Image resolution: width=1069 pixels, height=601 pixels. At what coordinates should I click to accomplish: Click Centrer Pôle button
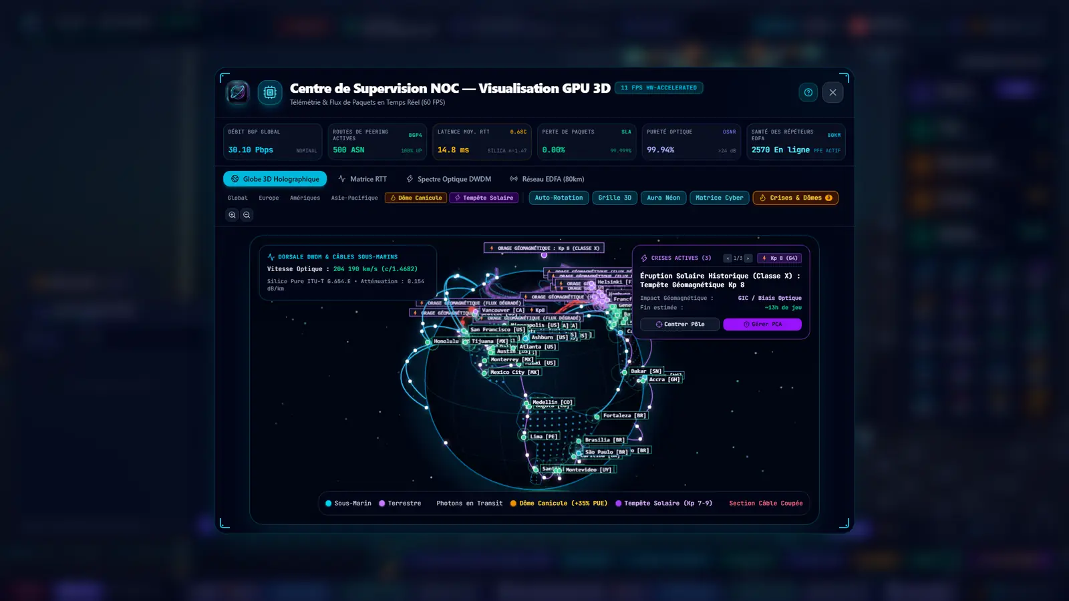coord(680,324)
